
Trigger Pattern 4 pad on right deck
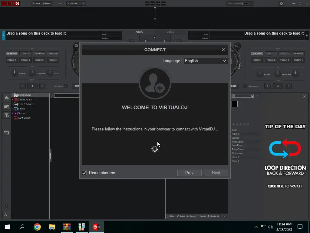click(x=298, y=60)
